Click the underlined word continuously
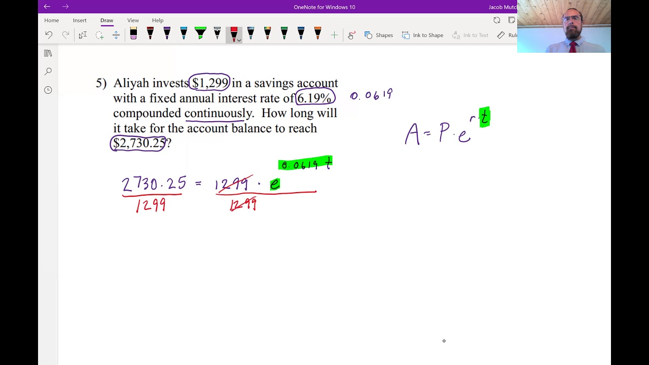This screenshot has width=649, height=365. tap(218, 114)
